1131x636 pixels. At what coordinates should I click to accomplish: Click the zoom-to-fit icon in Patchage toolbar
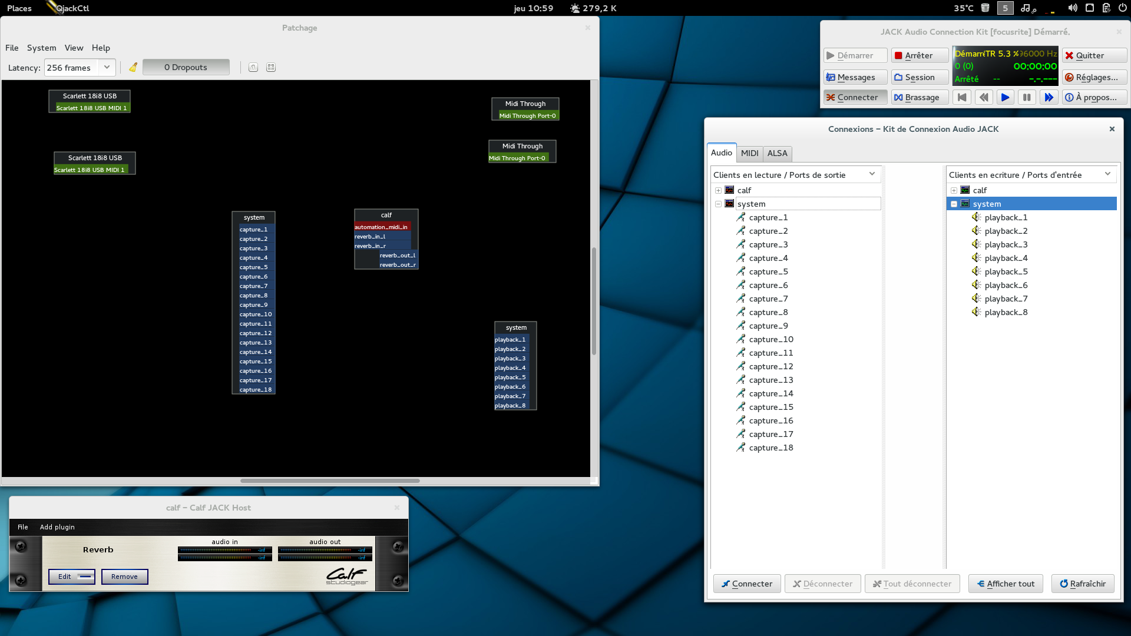click(x=271, y=67)
